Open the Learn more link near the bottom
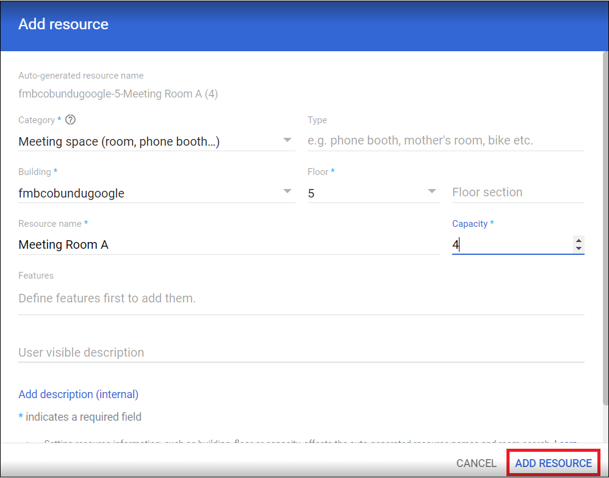This screenshot has height=478, width=609. pyautogui.click(x=566, y=442)
